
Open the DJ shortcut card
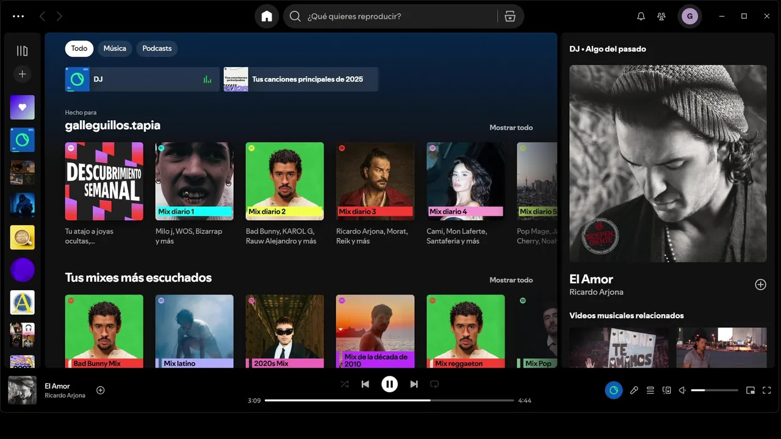click(x=142, y=79)
